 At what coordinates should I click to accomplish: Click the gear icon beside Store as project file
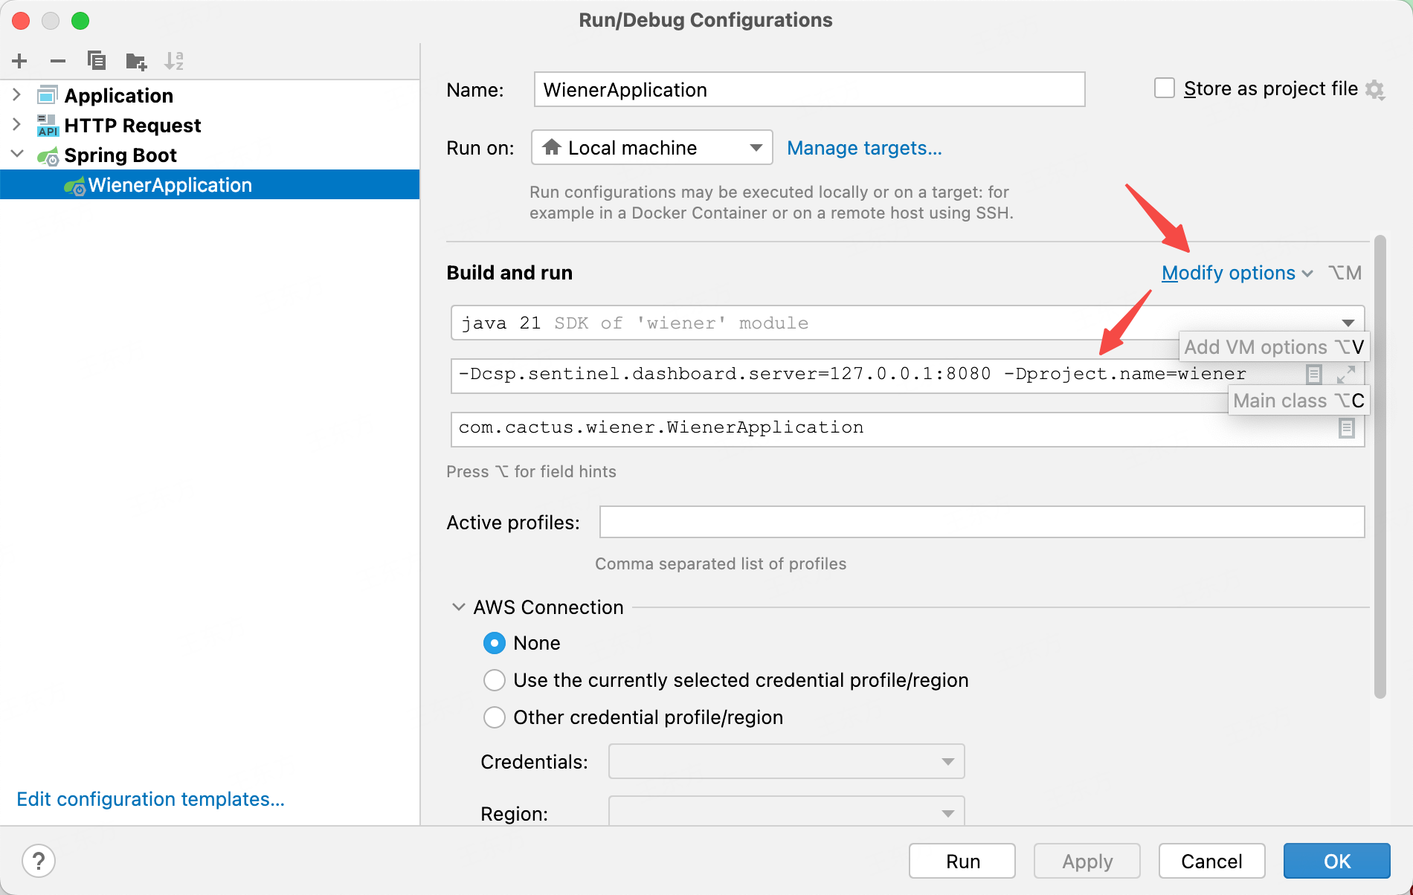pos(1375,89)
